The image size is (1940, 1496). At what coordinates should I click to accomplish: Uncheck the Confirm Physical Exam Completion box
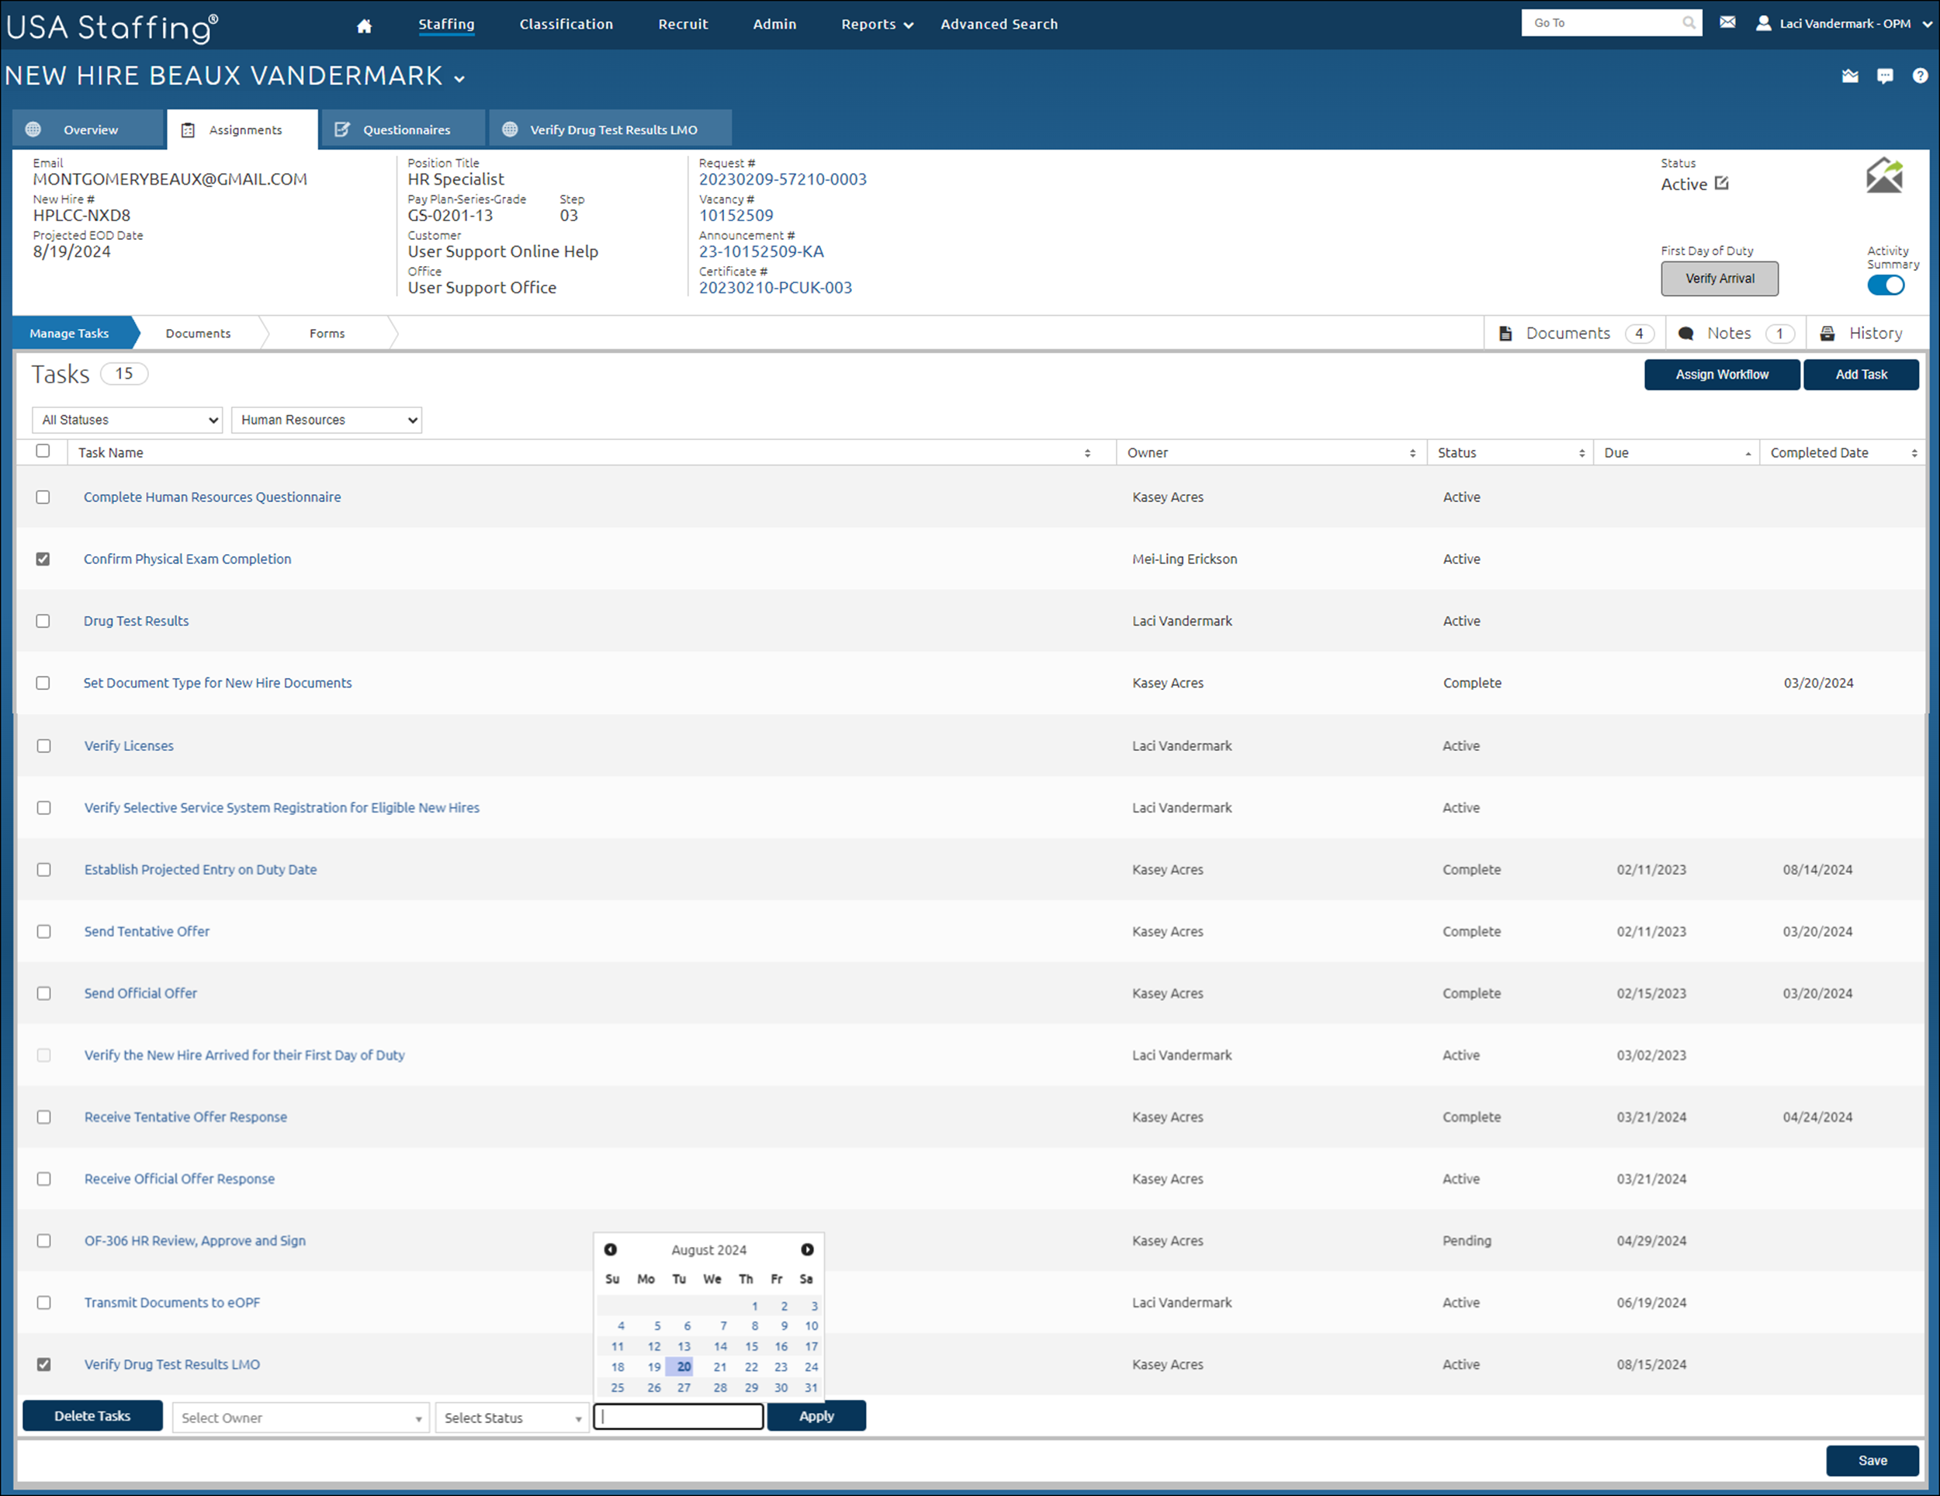point(43,559)
